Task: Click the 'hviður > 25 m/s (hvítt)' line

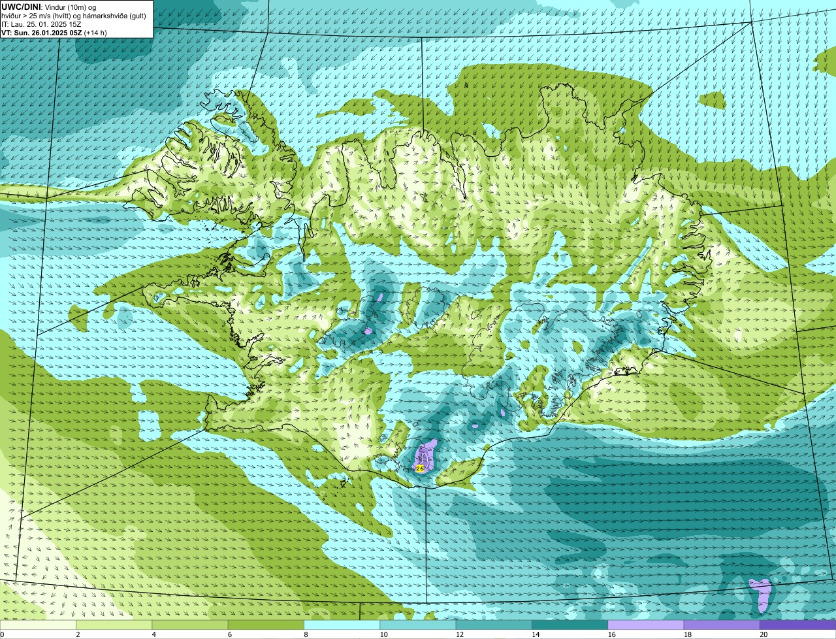Action: pyautogui.click(x=35, y=16)
